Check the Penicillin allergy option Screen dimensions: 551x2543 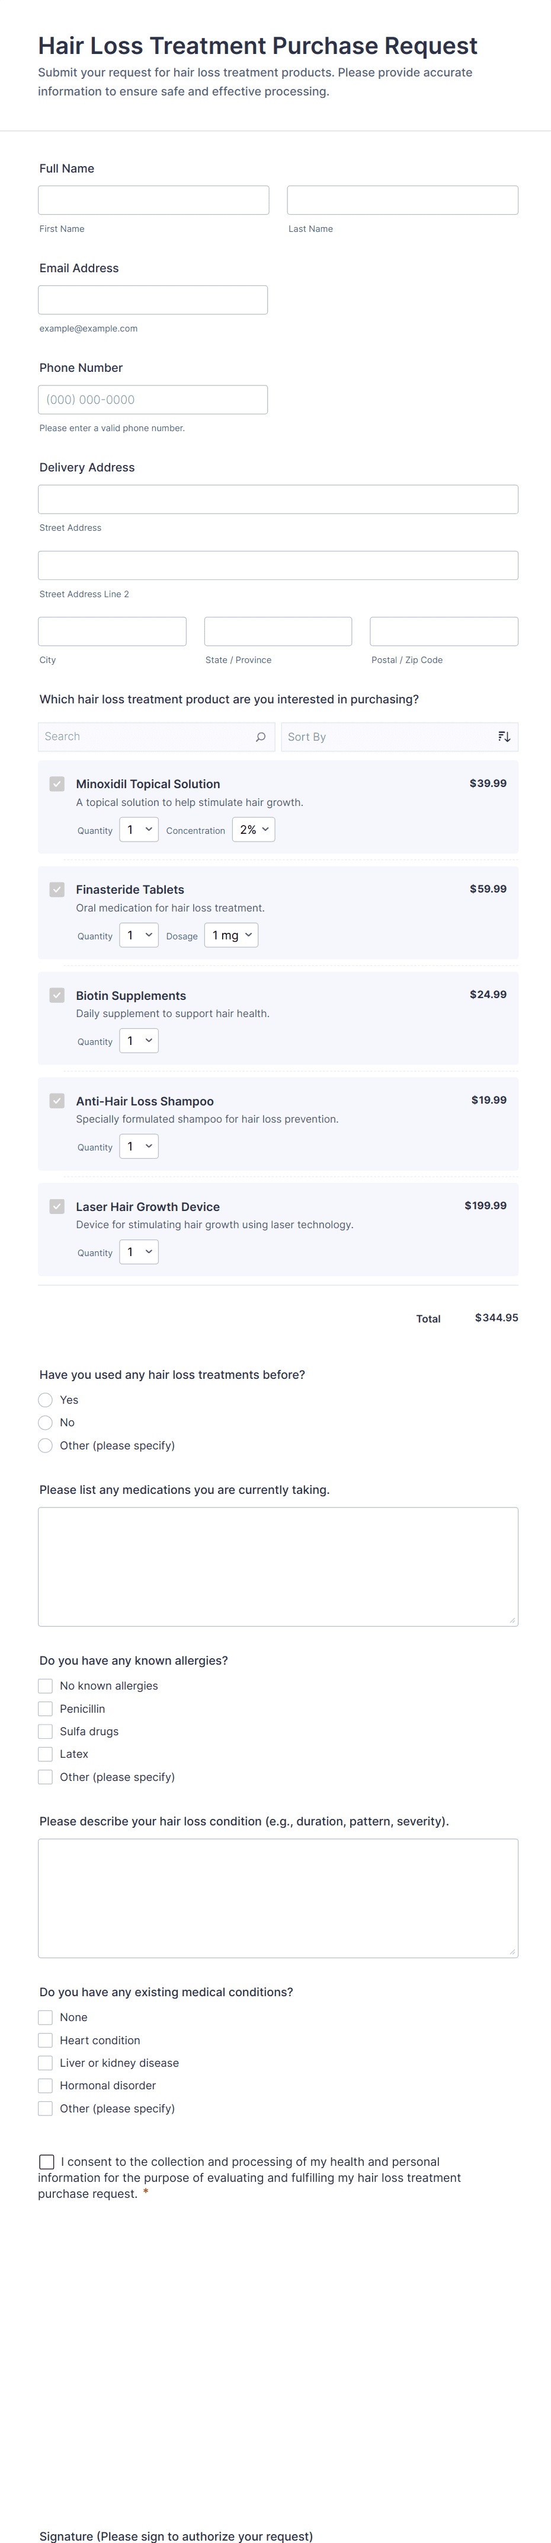point(46,1709)
